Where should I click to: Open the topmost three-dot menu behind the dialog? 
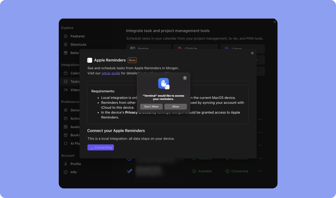pos(260,120)
